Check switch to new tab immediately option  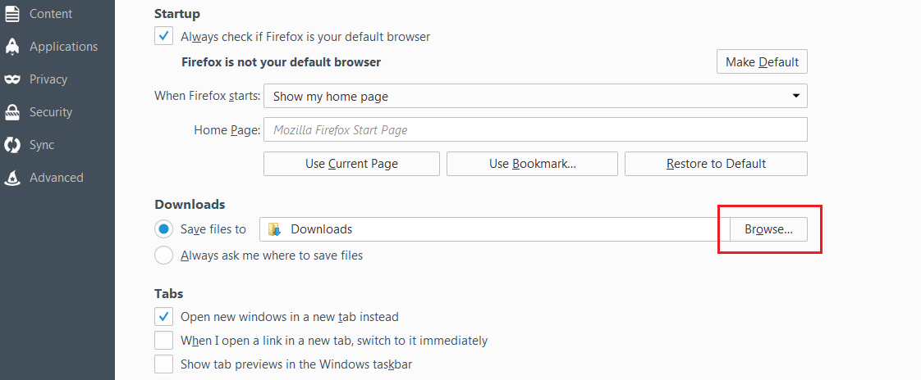[164, 340]
